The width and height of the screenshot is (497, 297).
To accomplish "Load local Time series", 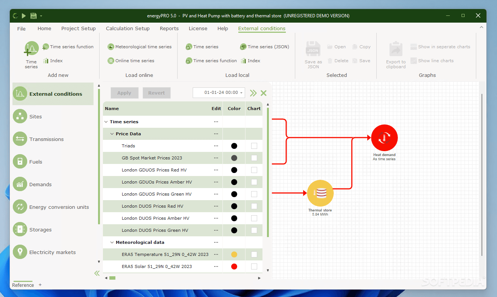I will pos(202,47).
